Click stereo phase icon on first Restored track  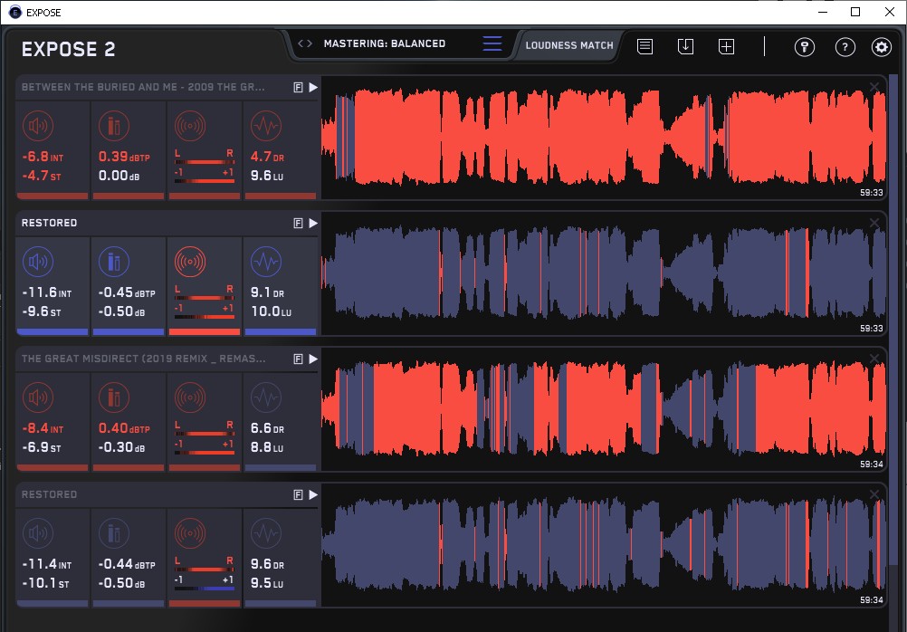tap(190, 263)
